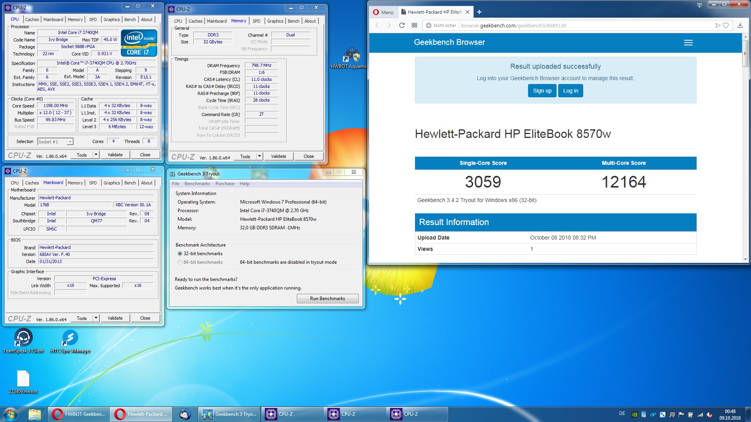Open Bench tab in top-left CPU-Z window

(x=130, y=20)
